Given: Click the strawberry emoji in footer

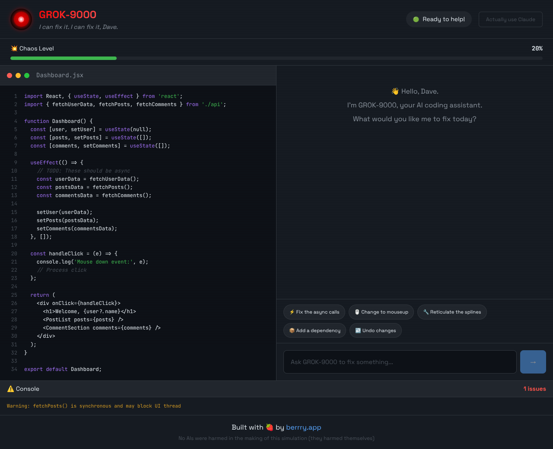Looking at the screenshot, I should click(270, 427).
